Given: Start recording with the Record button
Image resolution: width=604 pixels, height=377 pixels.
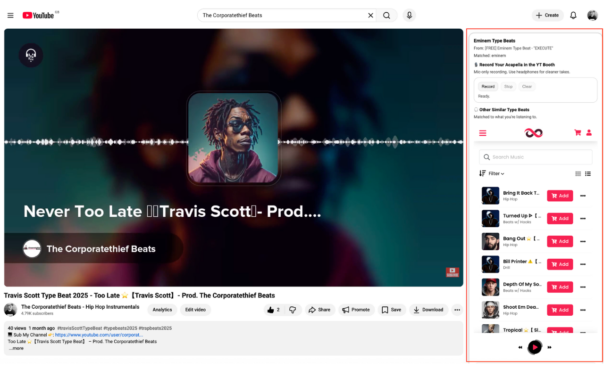Looking at the screenshot, I should 488,87.
